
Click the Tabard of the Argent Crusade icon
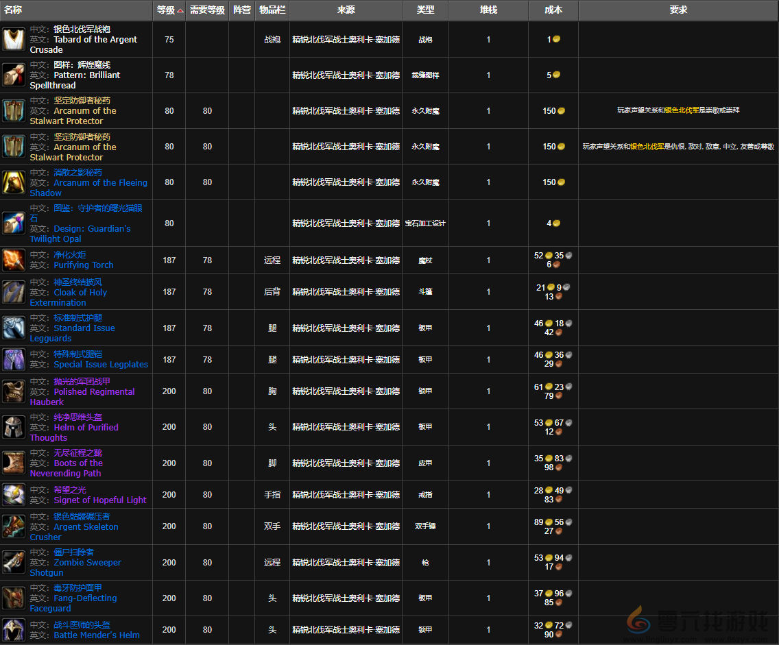click(x=14, y=40)
